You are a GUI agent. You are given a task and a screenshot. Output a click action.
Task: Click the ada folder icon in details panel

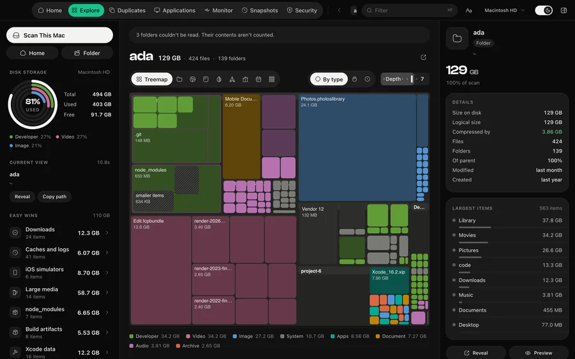tap(457, 38)
